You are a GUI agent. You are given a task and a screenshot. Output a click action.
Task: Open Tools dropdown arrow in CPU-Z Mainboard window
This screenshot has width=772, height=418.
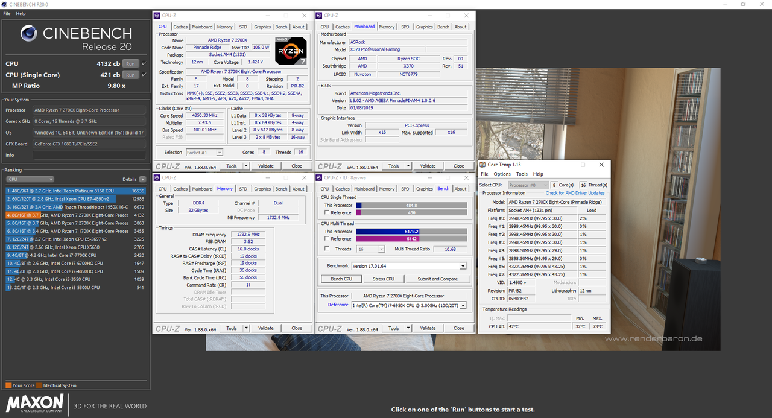pyautogui.click(x=408, y=166)
